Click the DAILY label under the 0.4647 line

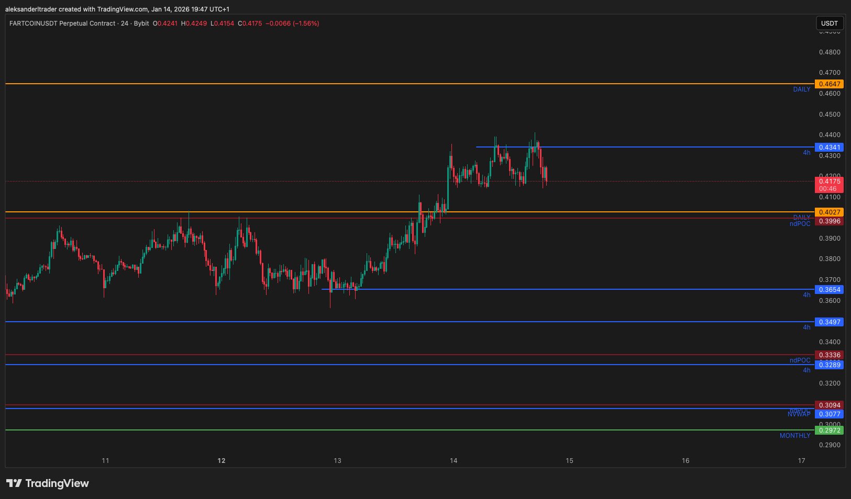click(802, 89)
